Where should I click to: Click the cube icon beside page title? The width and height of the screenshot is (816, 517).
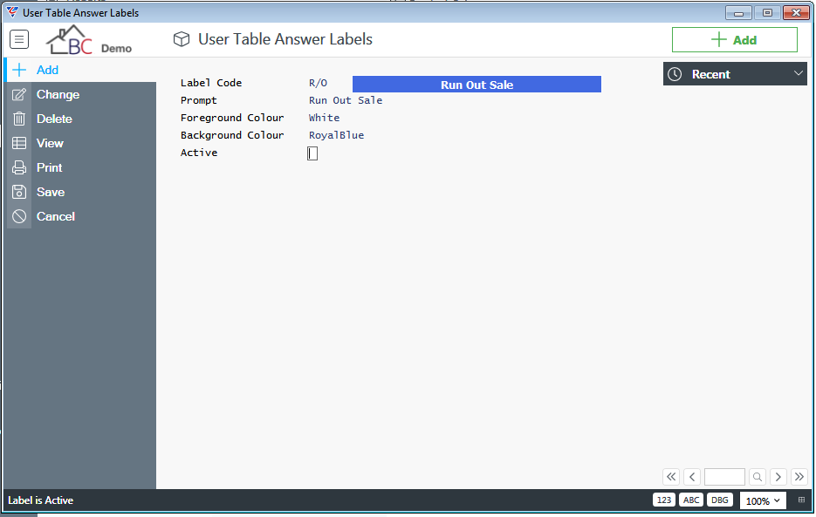click(x=182, y=39)
